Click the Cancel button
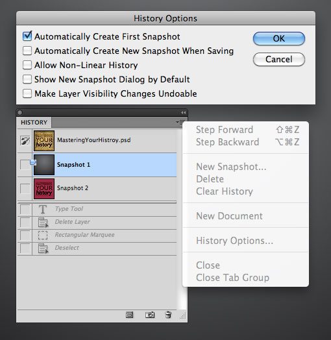Image resolution: width=331 pixels, height=340 pixels. tap(279, 59)
